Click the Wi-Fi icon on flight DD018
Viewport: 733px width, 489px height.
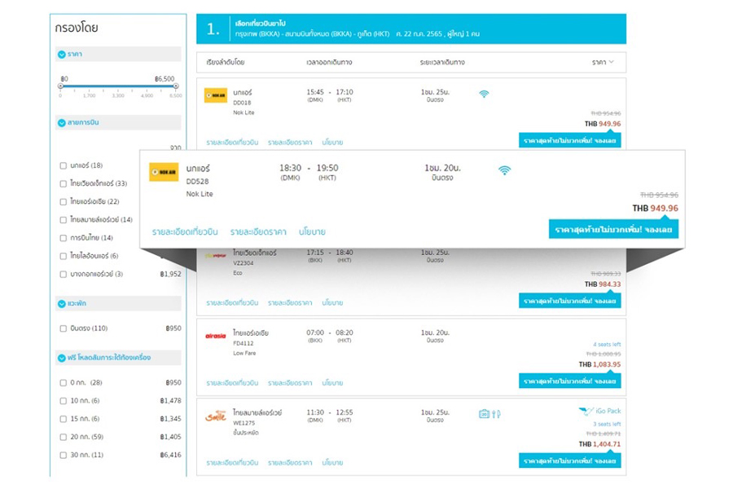tap(484, 94)
